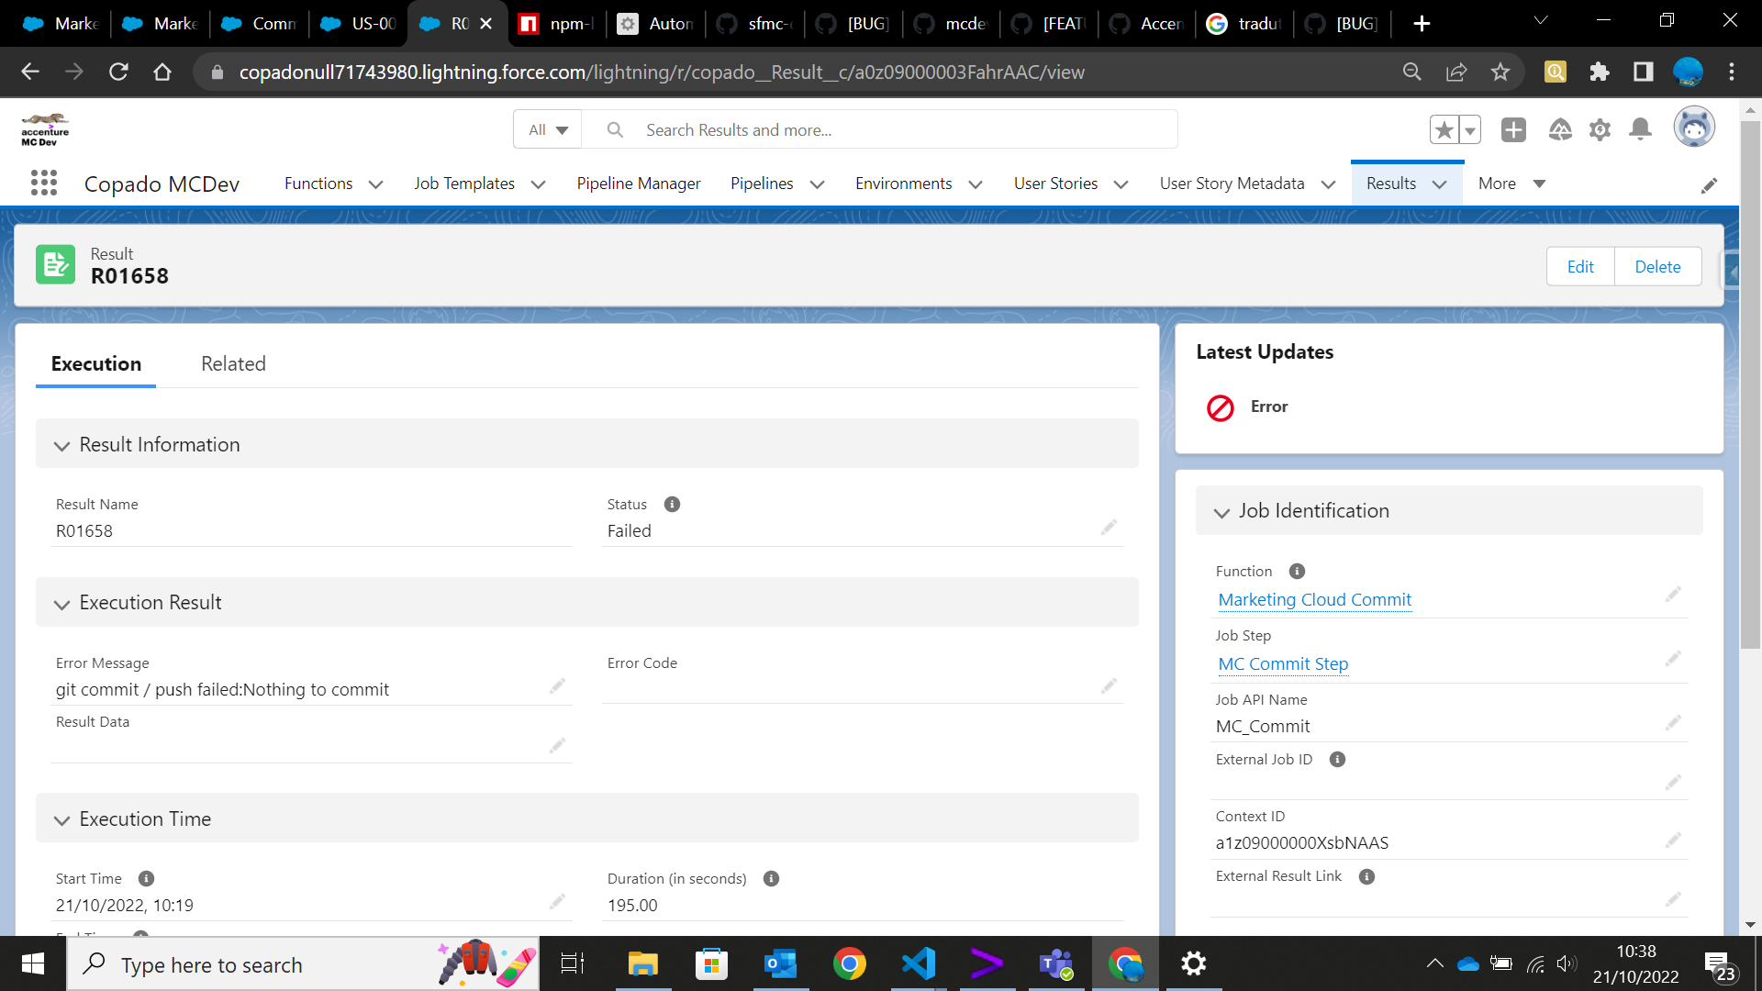
Task: View notifications bell
Action: [x=1642, y=129]
